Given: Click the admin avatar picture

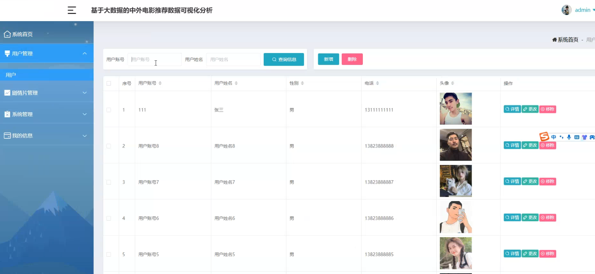Looking at the screenshot, I should pyautogui.click(x=567, y=10).
